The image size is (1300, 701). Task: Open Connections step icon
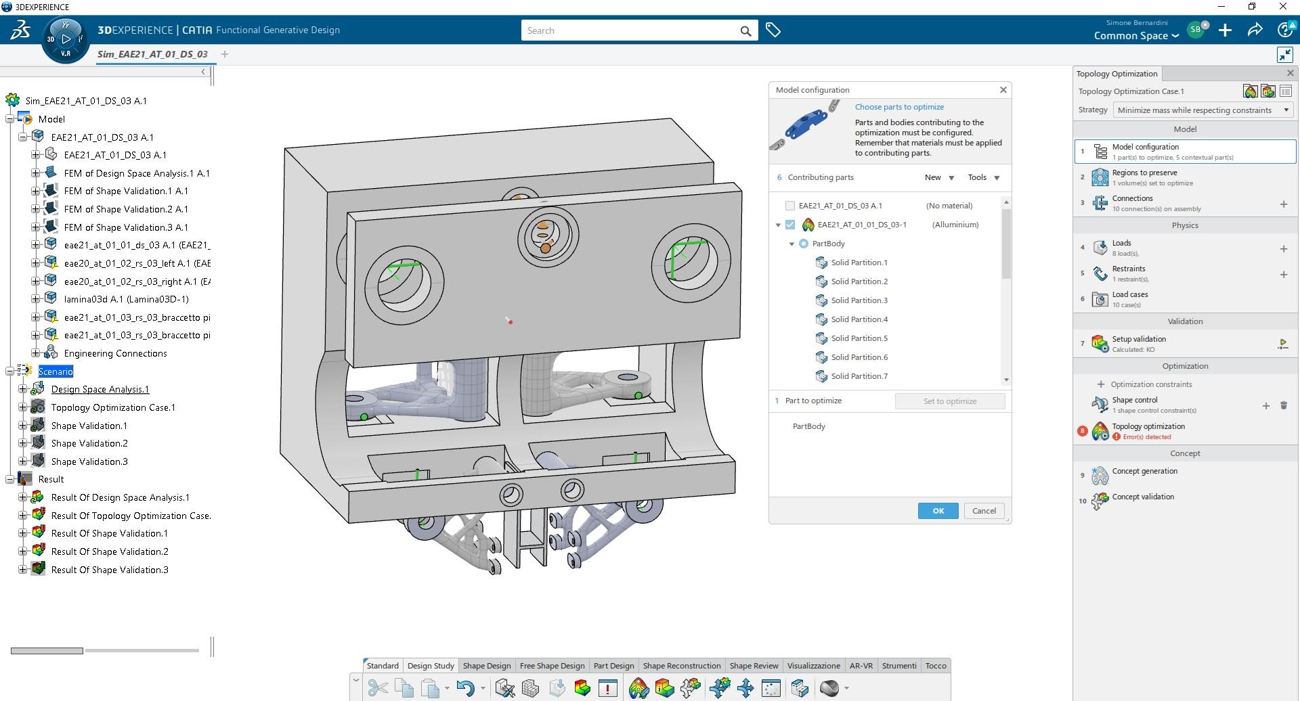tap(1100, 203)
